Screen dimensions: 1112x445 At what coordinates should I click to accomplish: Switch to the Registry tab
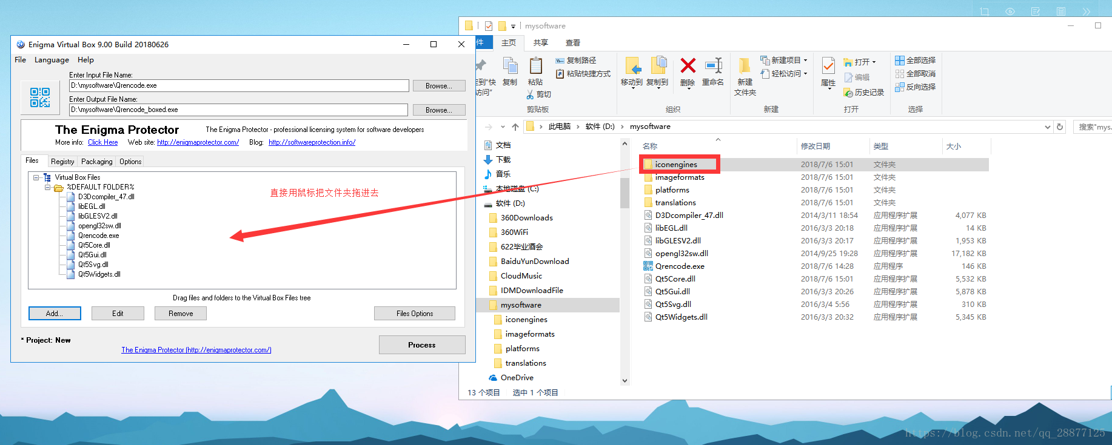pyautogui.click(x=62, y=162)
